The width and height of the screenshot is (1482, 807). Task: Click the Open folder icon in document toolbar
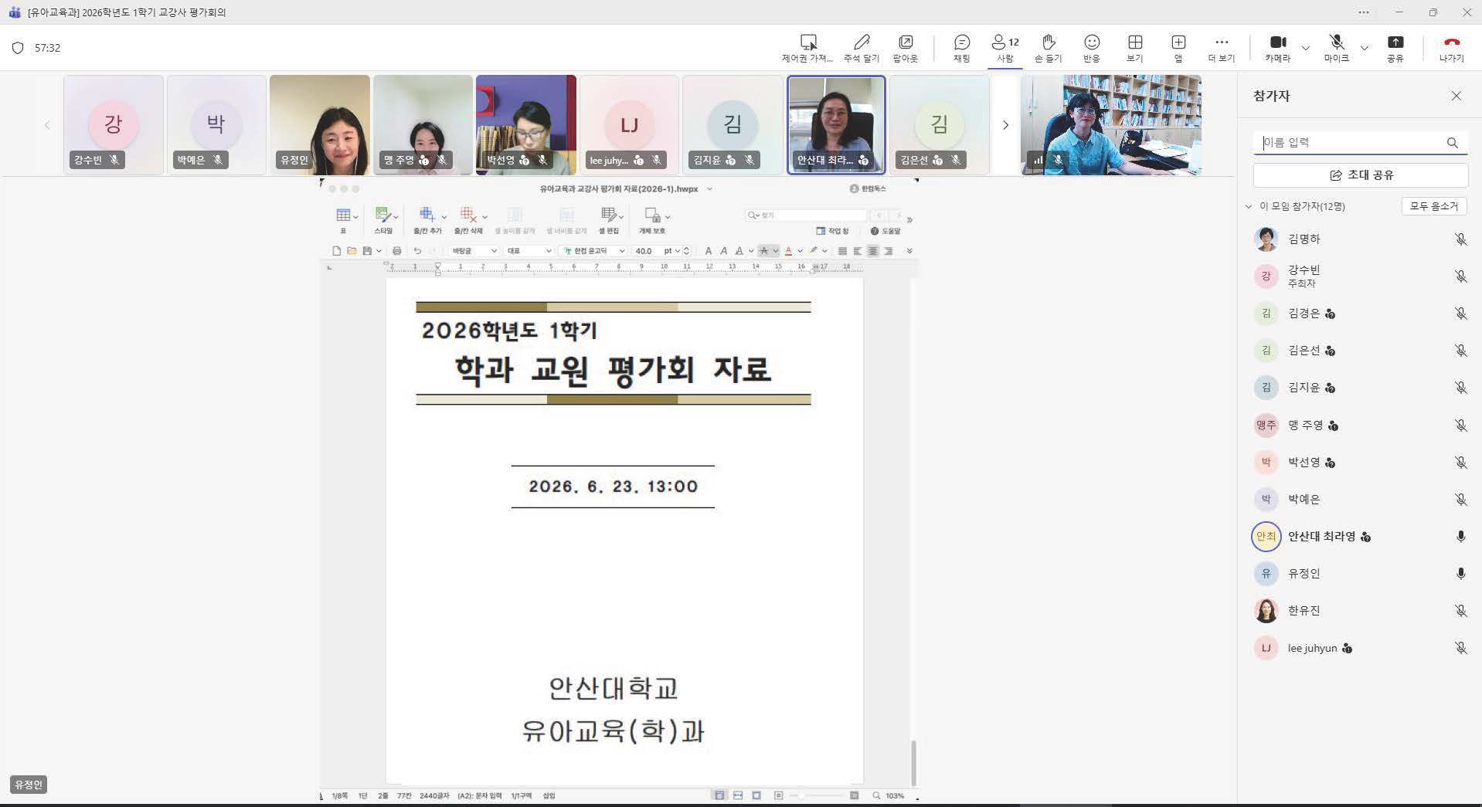[x=352, y=251]
